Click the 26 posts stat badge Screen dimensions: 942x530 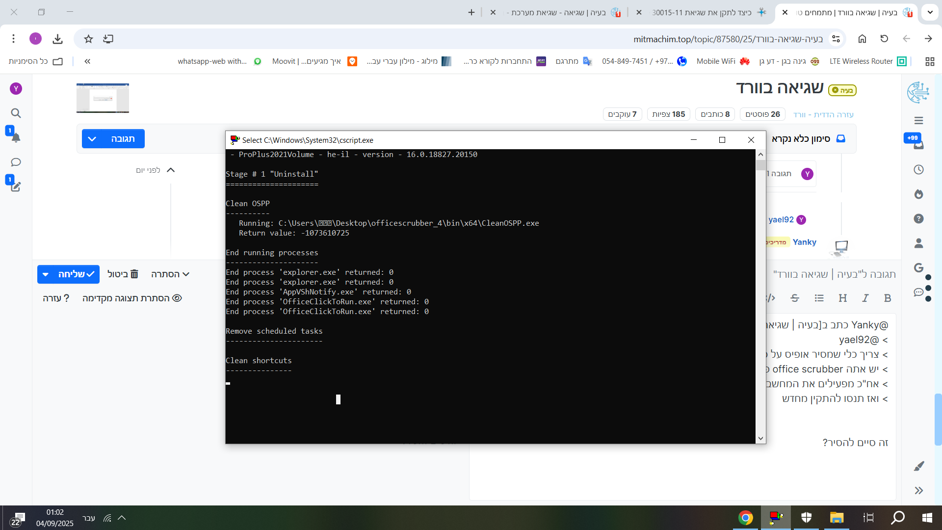(x=762, y=114)
